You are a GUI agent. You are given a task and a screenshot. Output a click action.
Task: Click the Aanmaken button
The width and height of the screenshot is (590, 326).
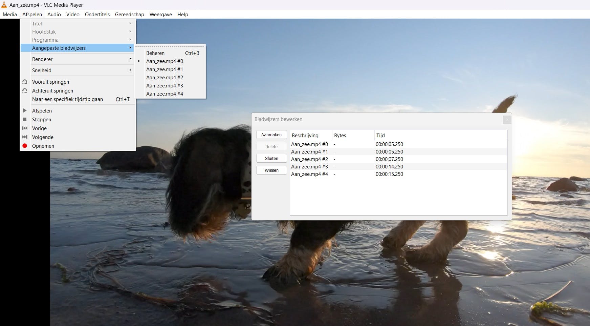271,135
